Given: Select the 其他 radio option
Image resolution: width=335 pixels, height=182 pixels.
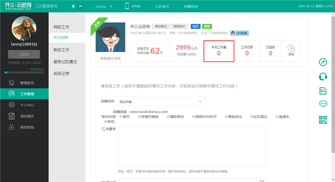Looking at the screenshot, I should (x=105, y=122).
